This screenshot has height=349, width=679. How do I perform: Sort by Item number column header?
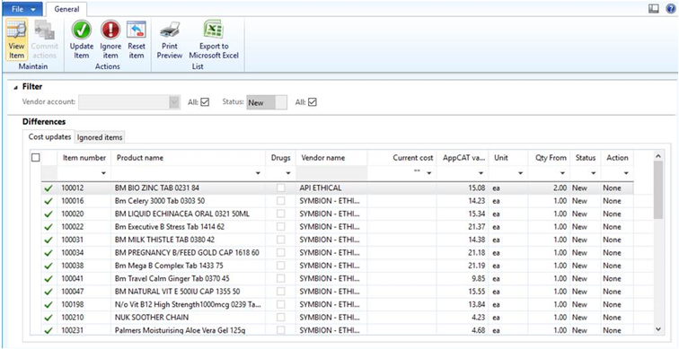pos(84,158)
